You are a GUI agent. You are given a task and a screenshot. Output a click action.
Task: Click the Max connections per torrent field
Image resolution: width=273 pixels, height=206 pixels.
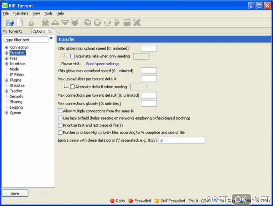click(x=149, y=95)
